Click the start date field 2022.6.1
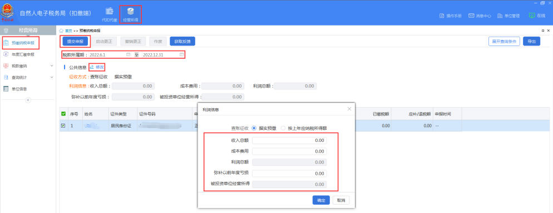The image size is (553, 213). pos(110,55)
